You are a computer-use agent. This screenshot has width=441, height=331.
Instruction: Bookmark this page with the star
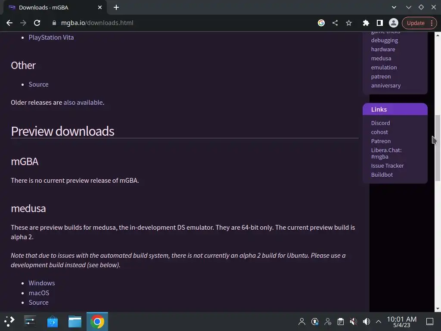point(349,23)
